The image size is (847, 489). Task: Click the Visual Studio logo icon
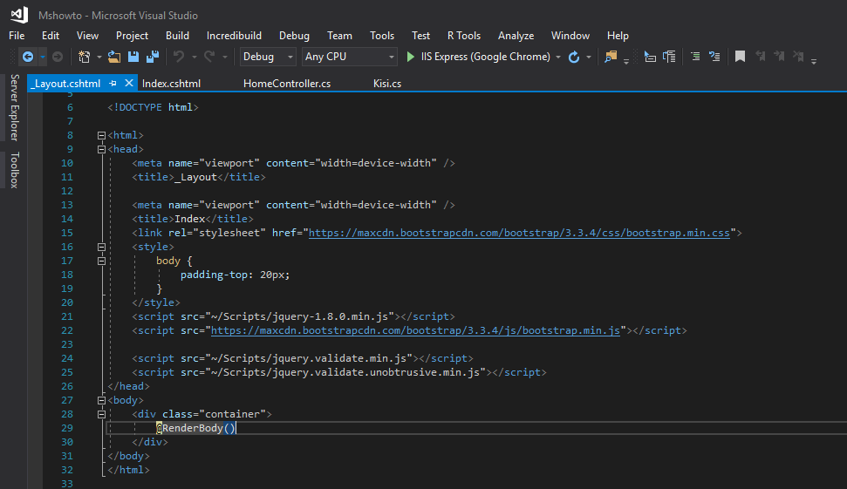tap(19, 15)
